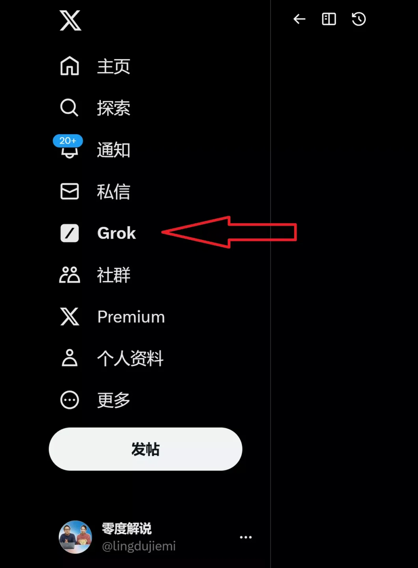418x568 pixels.
Task: Open the Premium text link
Action: tap(131, 317)
